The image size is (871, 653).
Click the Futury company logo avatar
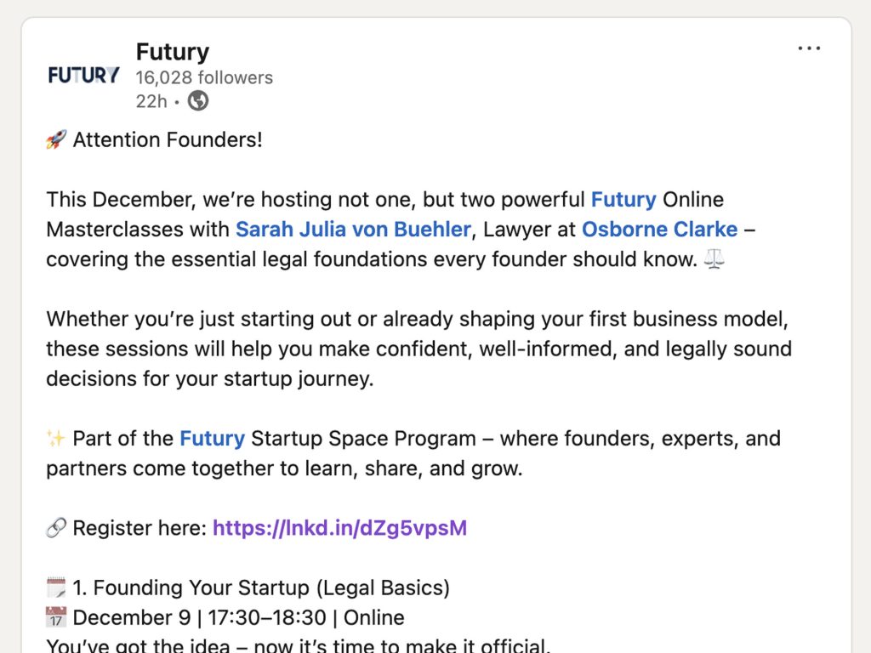pos(82,75)
